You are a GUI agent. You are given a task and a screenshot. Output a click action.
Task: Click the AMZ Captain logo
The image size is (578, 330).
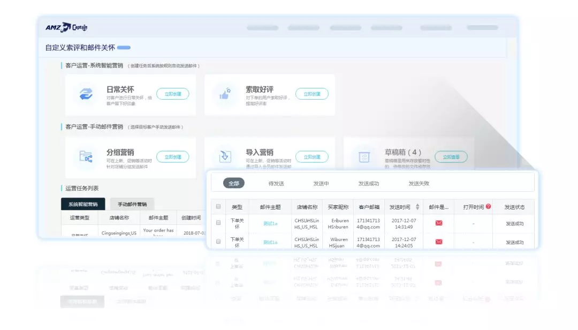click(x=66, y=27)
